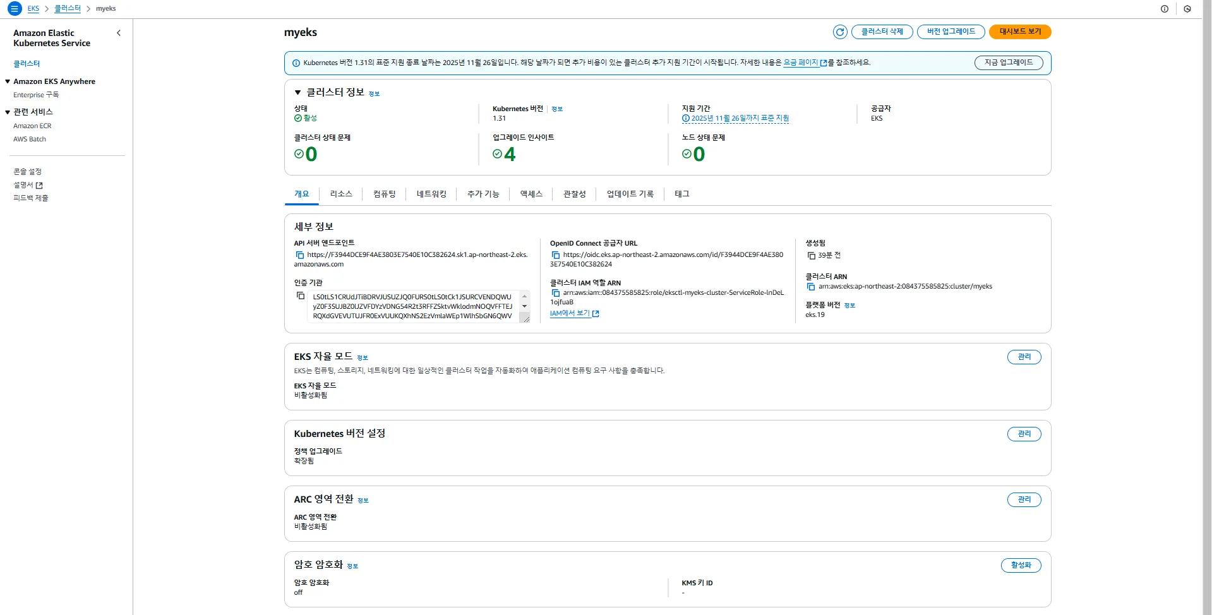Click 지금 업그레이드 in the banner
The width and height of the screenshot is (1212, 615).
click(1009, 63)
